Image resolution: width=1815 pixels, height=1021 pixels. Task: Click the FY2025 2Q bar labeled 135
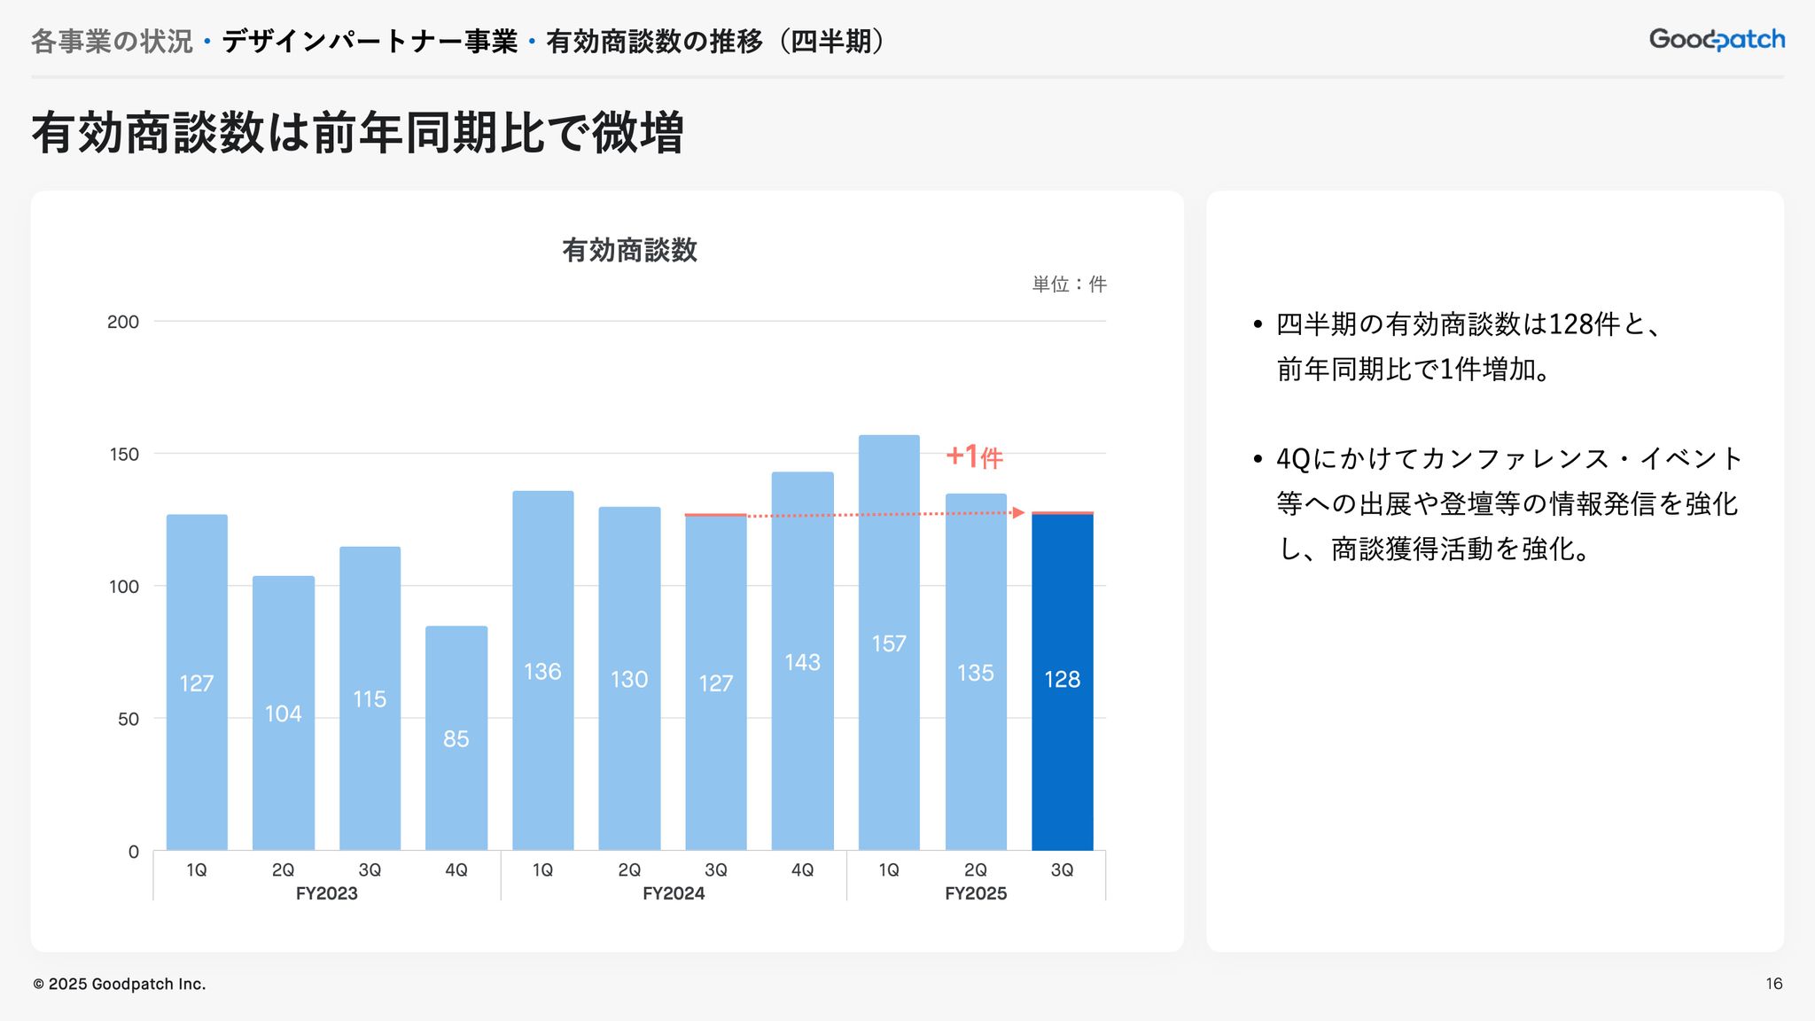pos(976,672)
